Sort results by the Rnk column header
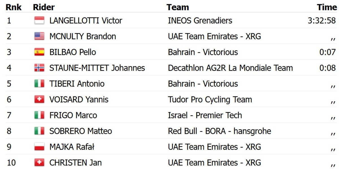This screenshot has width=339, height=169. coord(14,7)
